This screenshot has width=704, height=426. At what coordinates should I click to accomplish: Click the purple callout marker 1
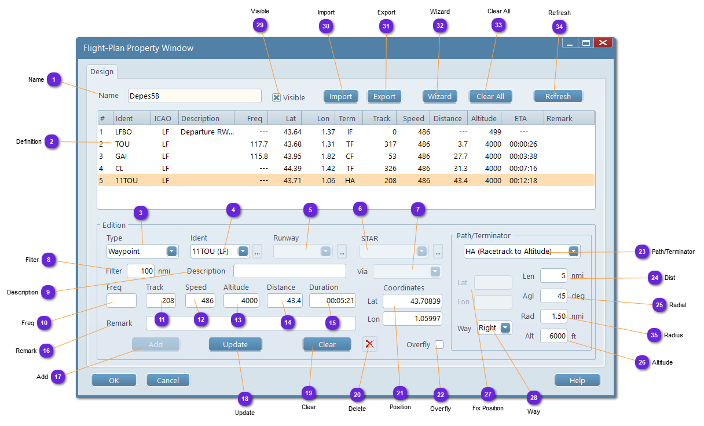(x=54, y=79)
